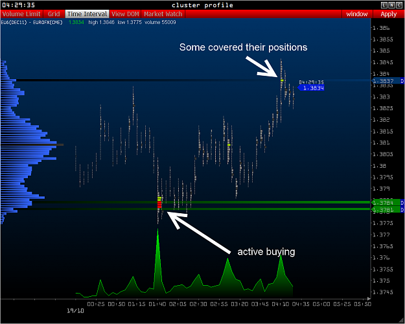
Task: Click the 00:25 time axis label
Action: pos(95,304)
